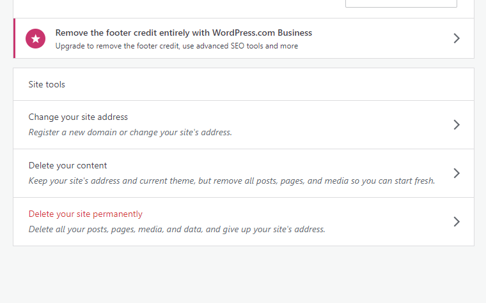Open the upgrade banner's right chevron
Viewport: 486px width, 303px height.
click(x=456, y=38)
